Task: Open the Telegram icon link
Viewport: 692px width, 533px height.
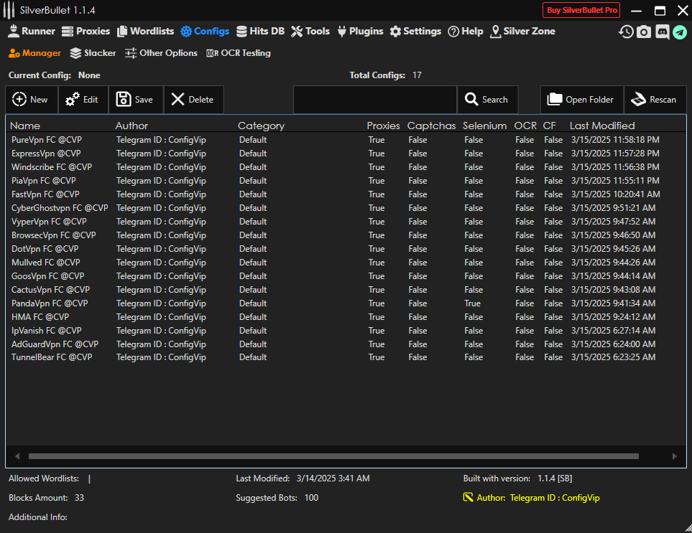Action: (680, 32)
